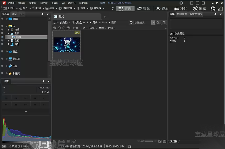Switch to 媒体 (Media) mode
This screenshot has width=225, height=149.
pos(144,9)
